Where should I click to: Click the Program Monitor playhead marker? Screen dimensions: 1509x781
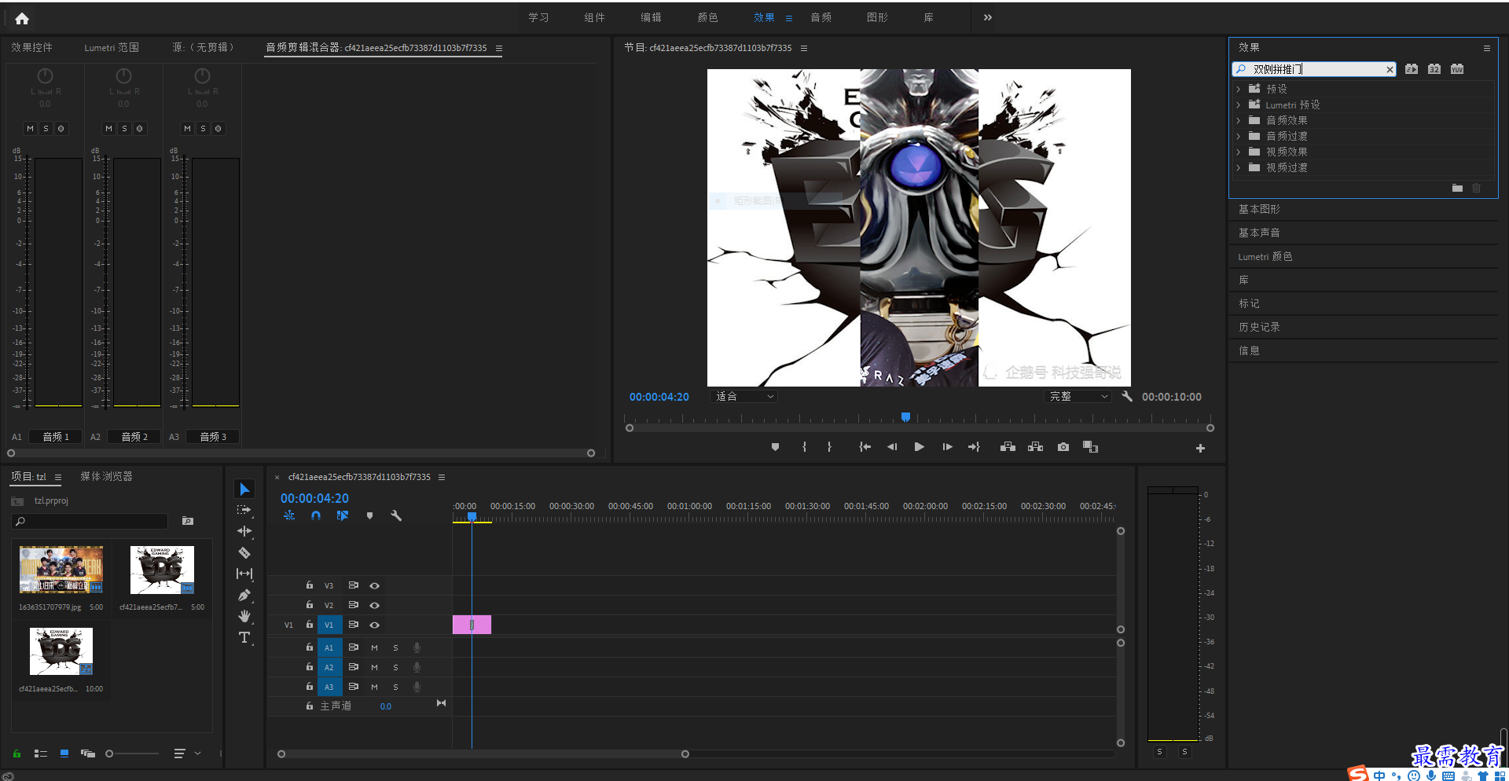[x=905, y=417]
